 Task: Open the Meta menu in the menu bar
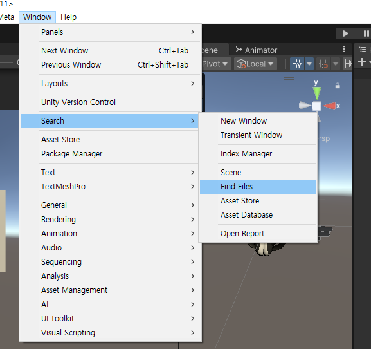(x=7, y=17)
